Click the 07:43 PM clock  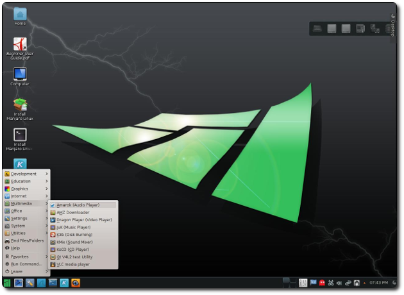coord(378,283)
